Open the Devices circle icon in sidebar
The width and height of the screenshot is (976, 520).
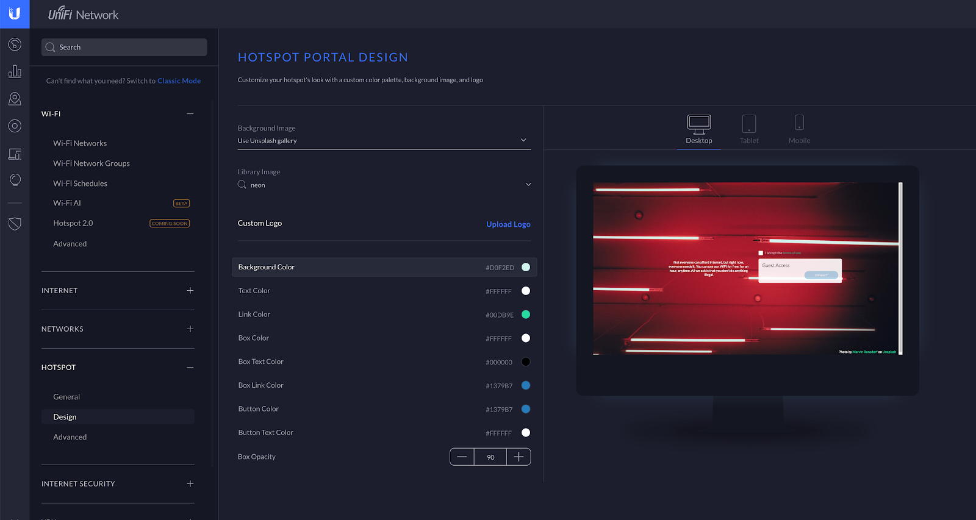click(15, 126)
